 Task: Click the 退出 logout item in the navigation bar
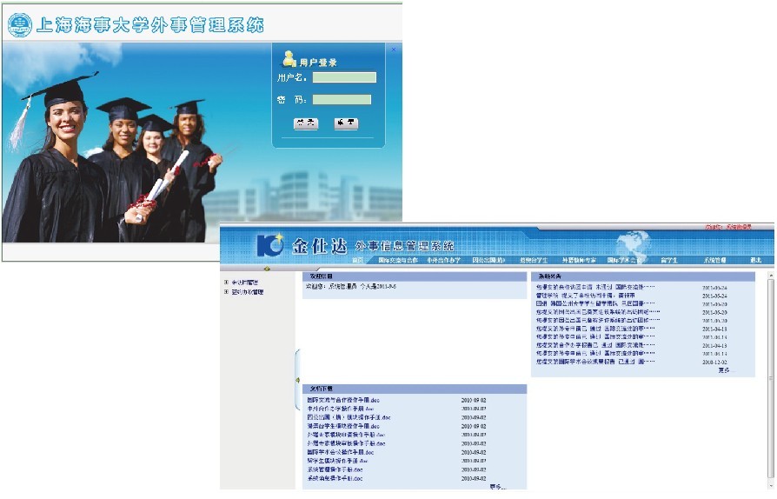[756, 260]
